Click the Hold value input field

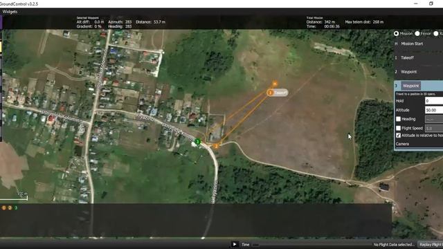434,101
